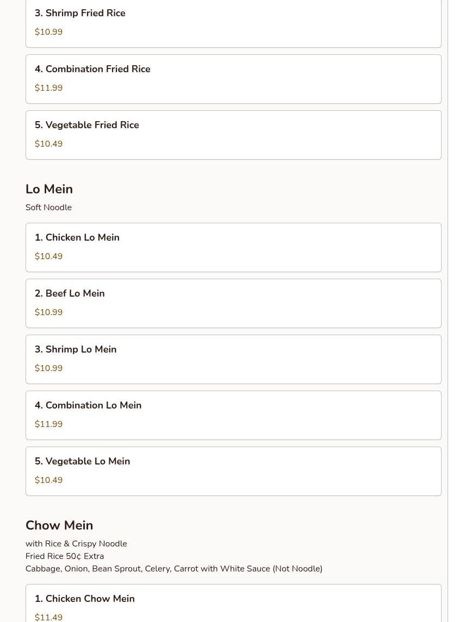Select Vegetable Lo Mein menu card
This screenshot has width=459, height=622.
pos(233,472)
